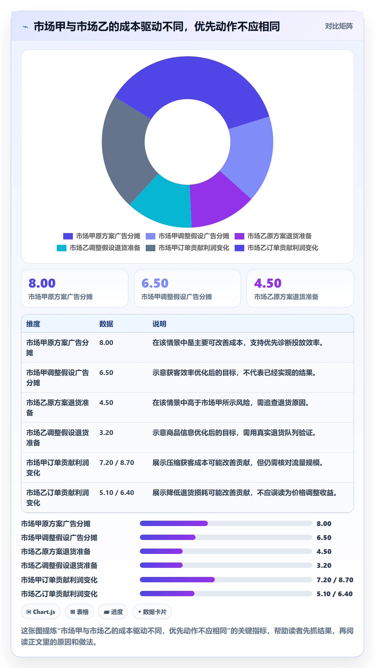Open the 8.00 市场甲原方案广告分摊 card
The width and height of the screenshot is (375, 668).
point(75,288)
